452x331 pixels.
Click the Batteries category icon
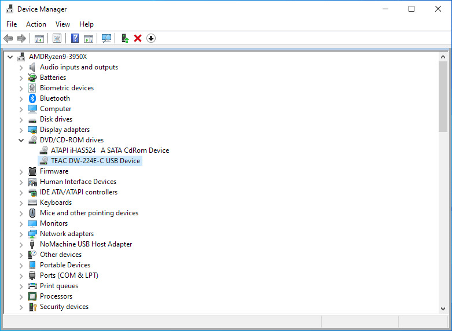coord(32,78)
